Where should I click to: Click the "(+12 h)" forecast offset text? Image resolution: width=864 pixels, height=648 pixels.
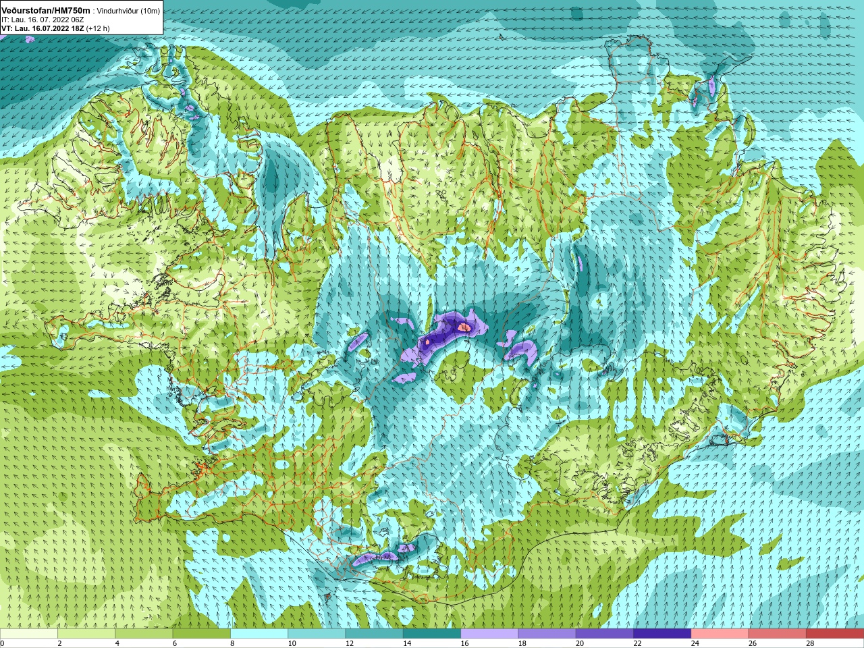[97, 29]
